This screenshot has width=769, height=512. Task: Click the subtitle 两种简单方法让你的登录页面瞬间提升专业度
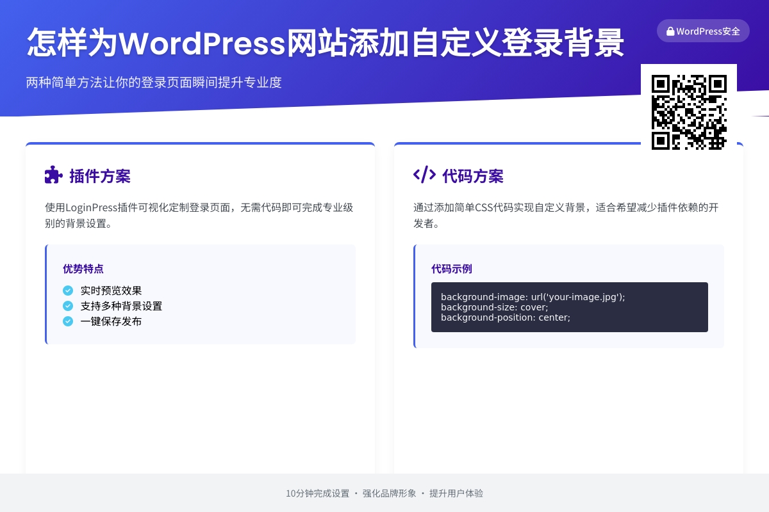(154, 83)
